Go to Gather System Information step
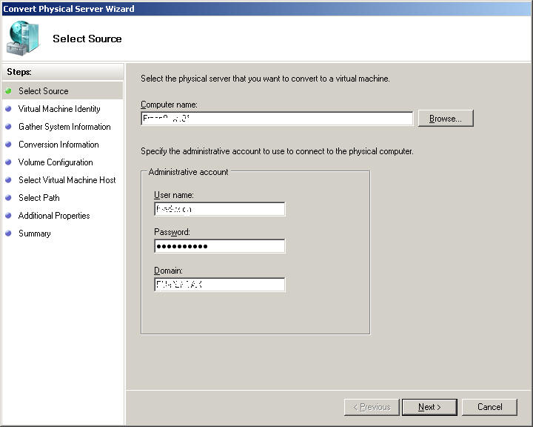This screenshot has width=533, height=427. 64,127
